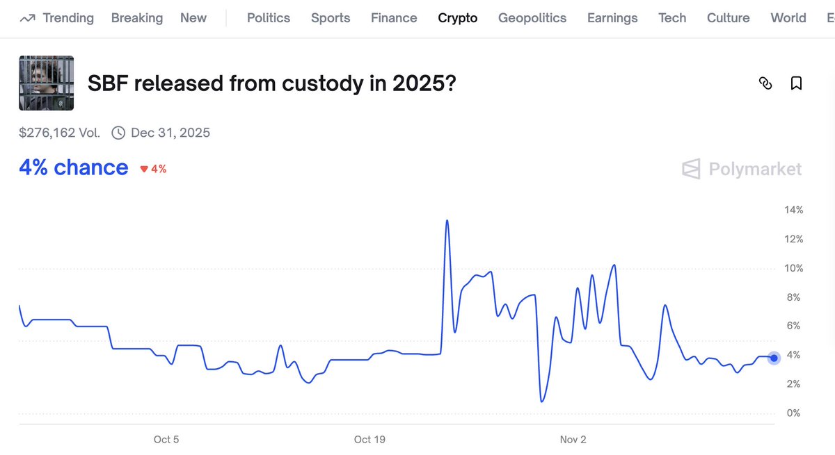Open the Breaking tab
Viewport: 835px width, 455px height.
137,18
